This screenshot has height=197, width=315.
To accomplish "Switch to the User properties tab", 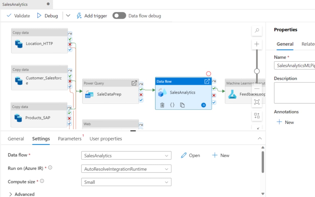I will click(106, 139).
